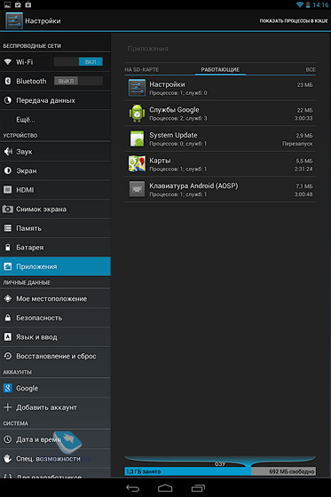Image resolution: width=331 pixels, height=497 pixels.
Task: Turn off the Wi-Fi switch
Action: [78, 62]
